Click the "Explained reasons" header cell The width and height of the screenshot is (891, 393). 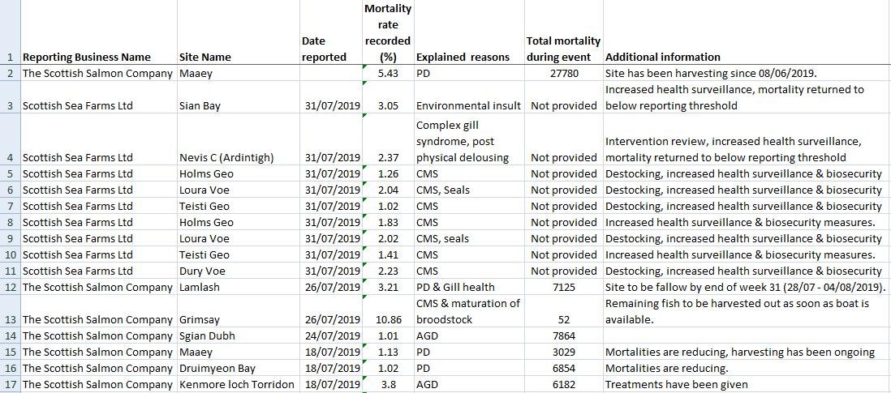click(463, 57)
